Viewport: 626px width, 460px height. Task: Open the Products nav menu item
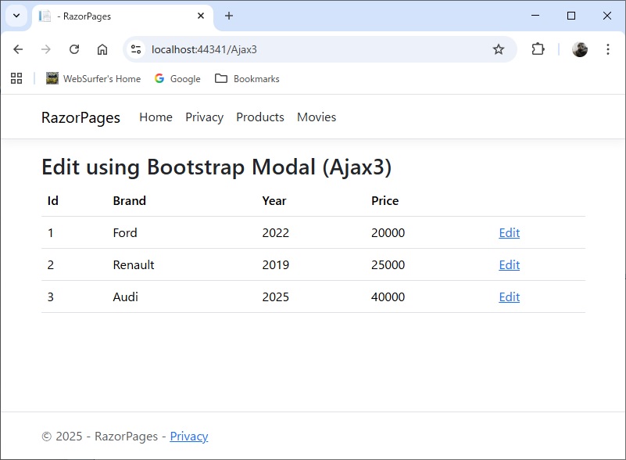click(x=259, y=117)
